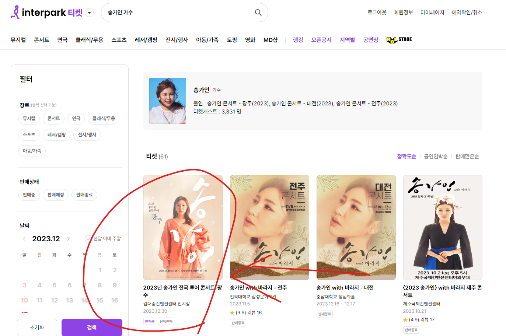The height and width of the screenshot is (336, 506).
Task: Toggle the 뮤지컬 genre filter chip
Action: pyautogui.click(x=29, y=119)
